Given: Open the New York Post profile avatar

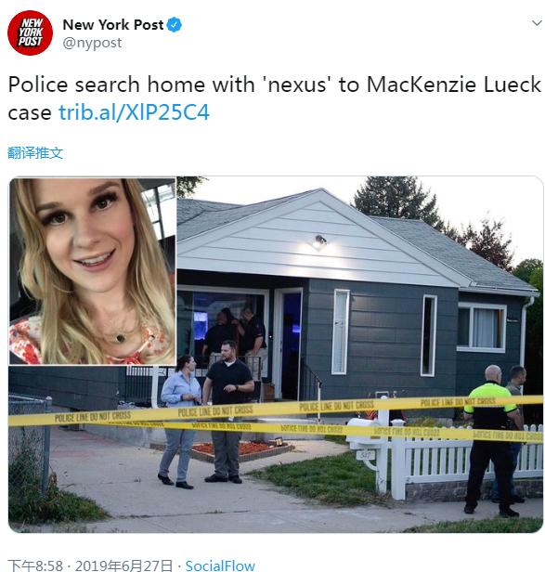Looking at the screenshot, I should [x=30, y=32].
